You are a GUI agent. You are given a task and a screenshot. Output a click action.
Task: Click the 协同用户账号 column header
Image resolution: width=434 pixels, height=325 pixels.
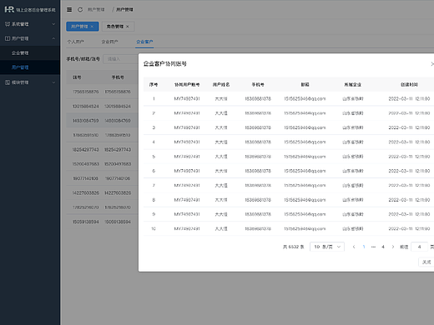pyautogui.click(x=187, y=84)
